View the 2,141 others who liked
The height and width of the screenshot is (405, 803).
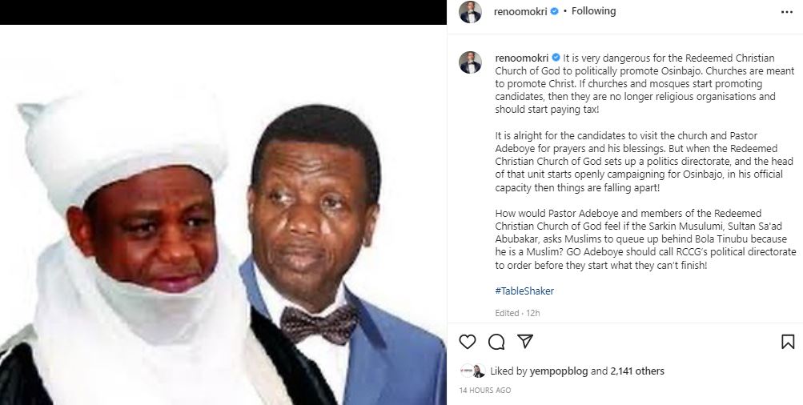click(x=636, y=371)
